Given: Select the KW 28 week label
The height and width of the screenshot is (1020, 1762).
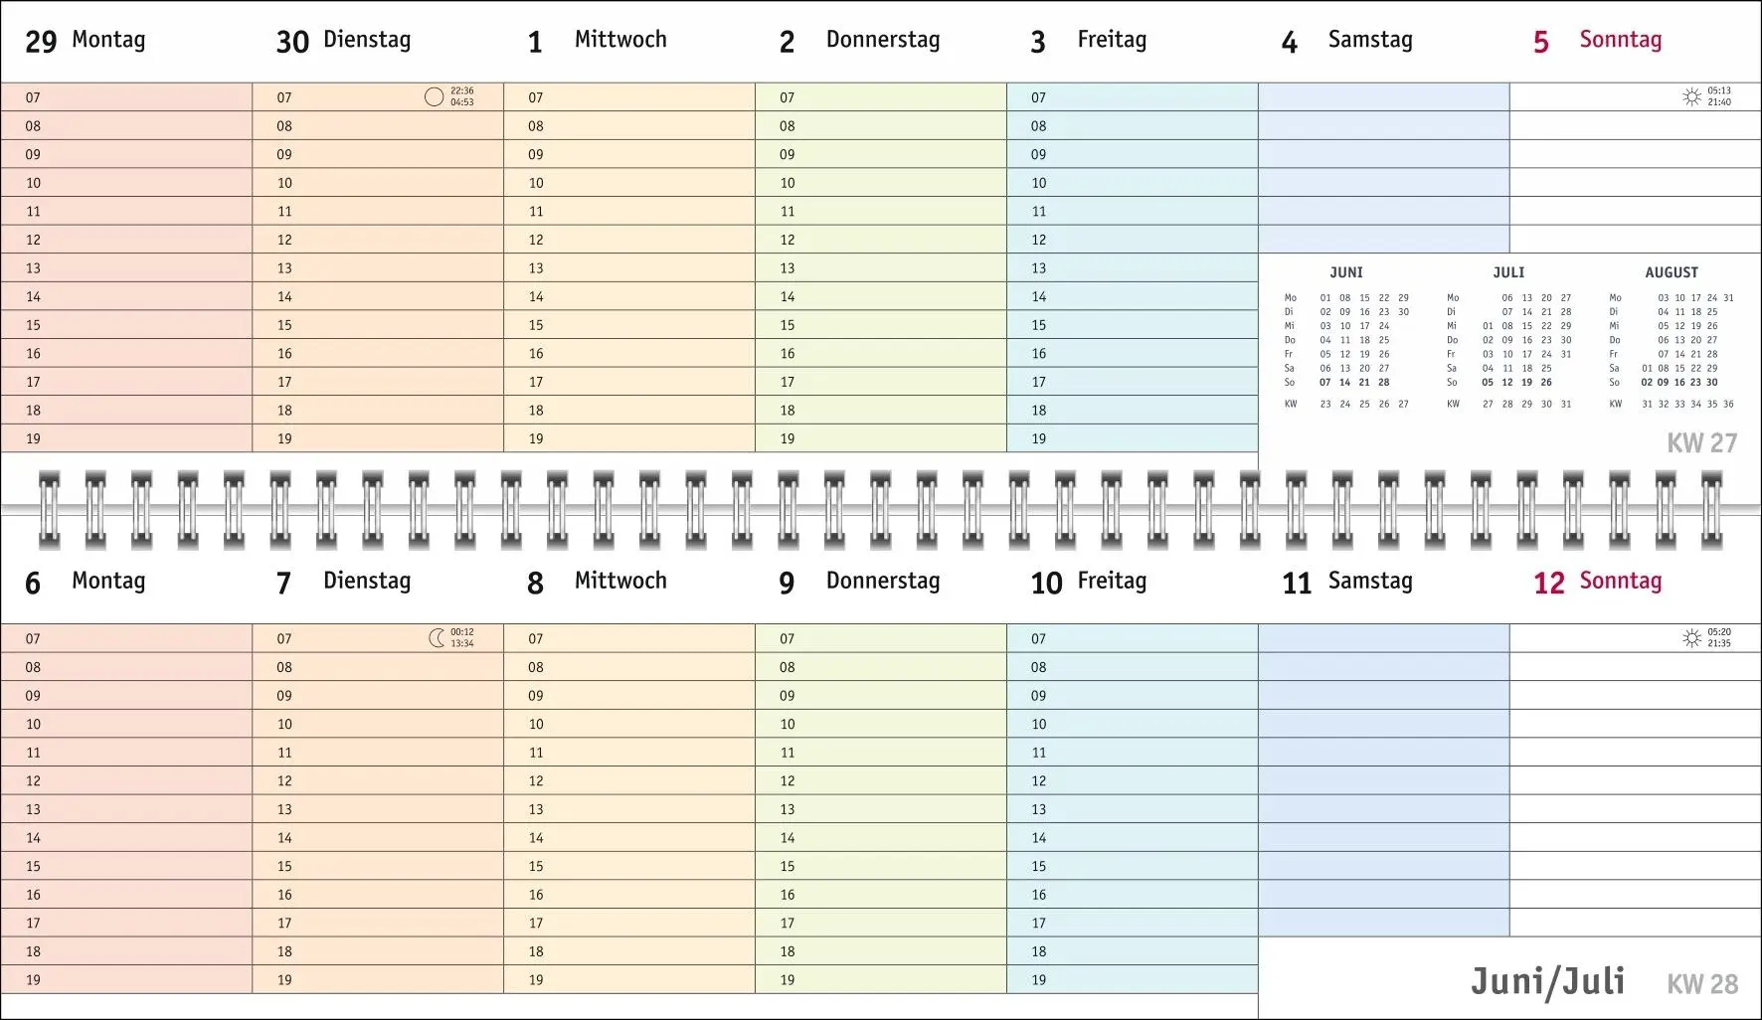Looking at the screenshot, I should coord(1702,984).
